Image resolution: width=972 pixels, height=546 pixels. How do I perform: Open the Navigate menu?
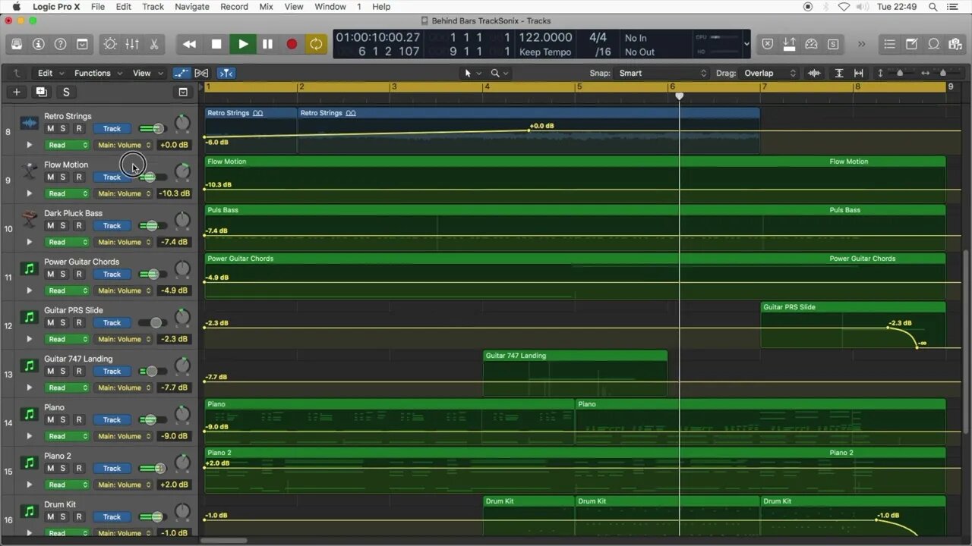tap(192, 7)
